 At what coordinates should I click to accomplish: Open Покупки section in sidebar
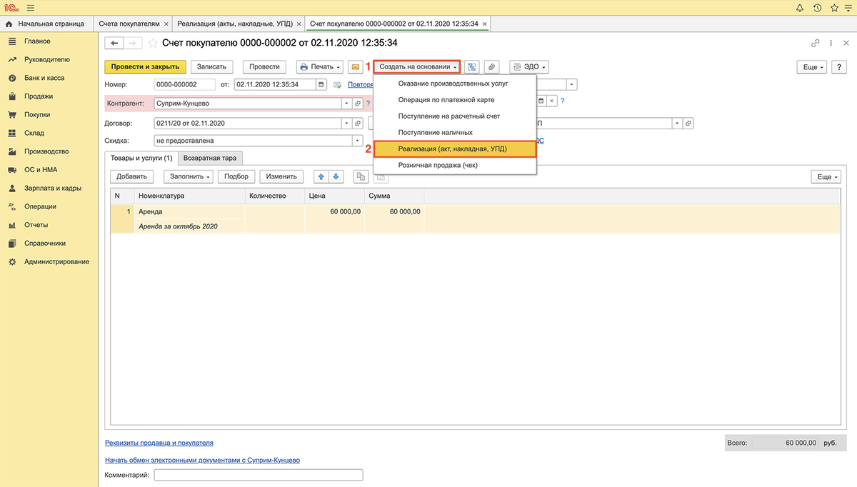(x=37, y=114)
